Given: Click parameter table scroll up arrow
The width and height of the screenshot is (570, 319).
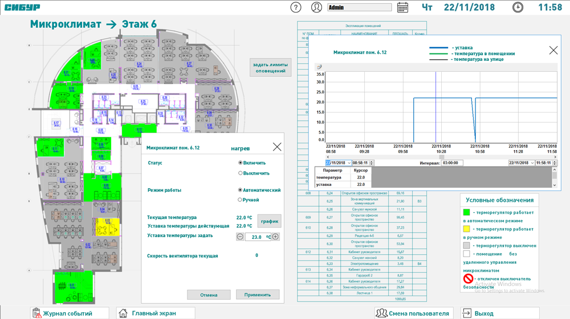Looking at the screenshot, I should pos(555,169).
